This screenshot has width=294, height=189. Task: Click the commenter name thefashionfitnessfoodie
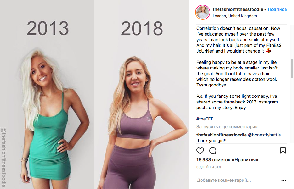click(x=221, y=135)
